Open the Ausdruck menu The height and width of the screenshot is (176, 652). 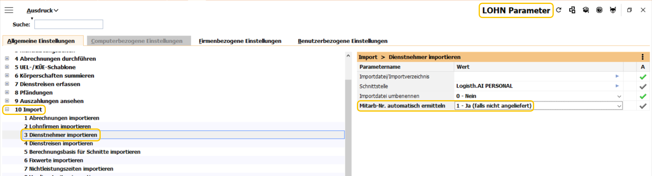42,11
